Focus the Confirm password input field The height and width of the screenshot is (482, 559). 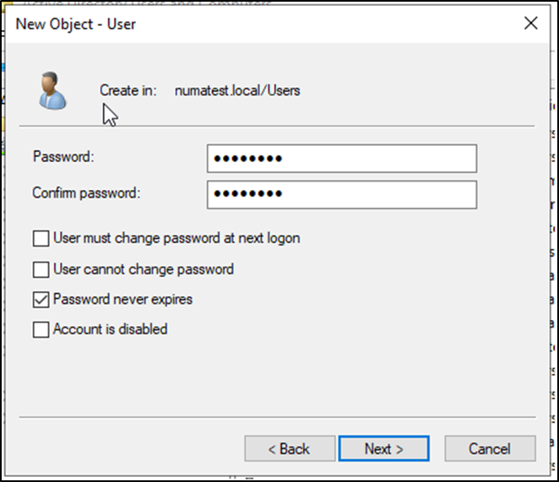tap(341, 194)
